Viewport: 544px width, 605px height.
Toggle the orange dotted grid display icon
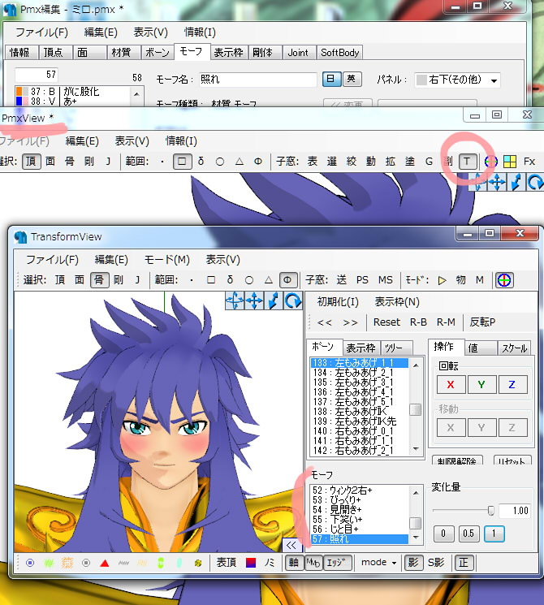[67, 563]
